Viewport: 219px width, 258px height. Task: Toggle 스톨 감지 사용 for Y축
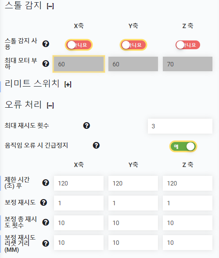click(133, 45)
